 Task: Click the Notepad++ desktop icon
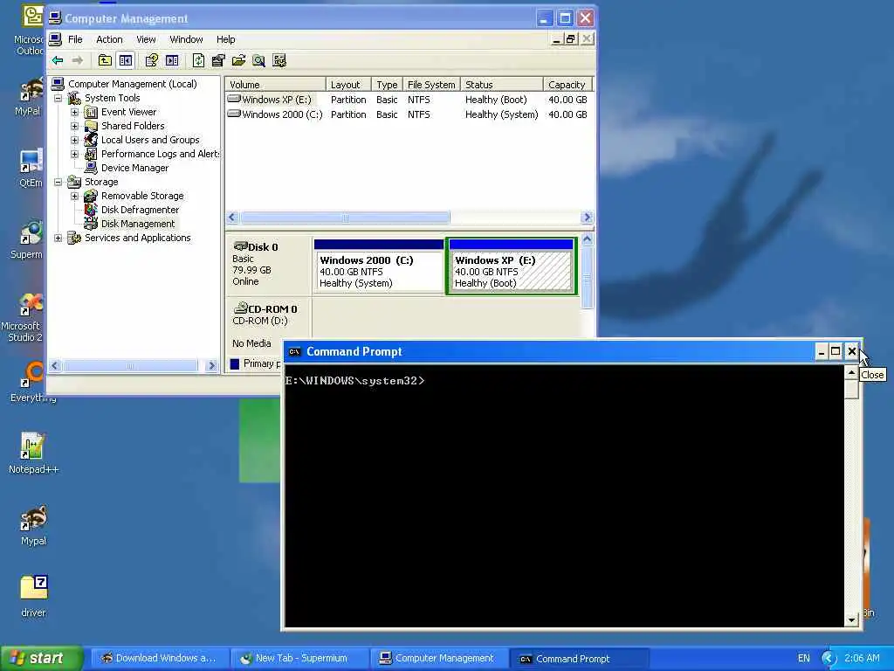[x=33, y=453]
